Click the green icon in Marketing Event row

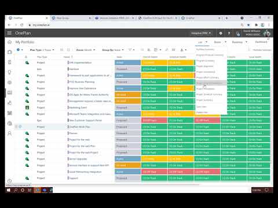point(27,107)
